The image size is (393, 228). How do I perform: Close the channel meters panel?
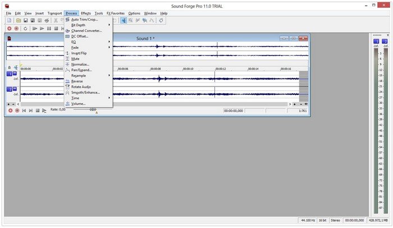click(x=388, y=35)
